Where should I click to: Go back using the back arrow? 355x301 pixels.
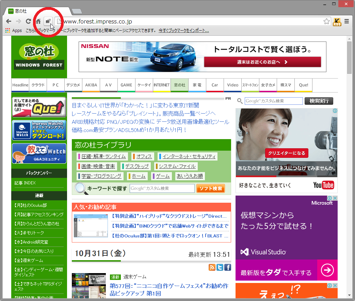pos(9,21)
